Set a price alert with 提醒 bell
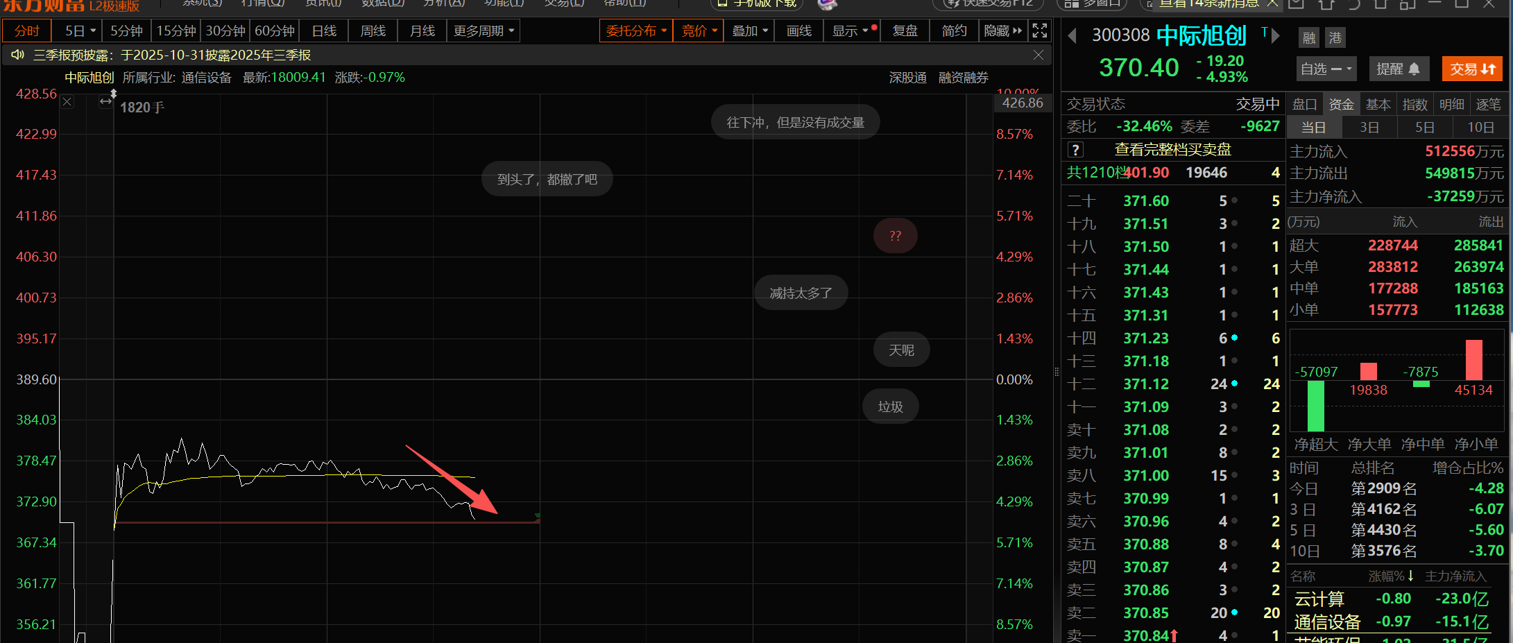Viewport: 1513px width, 643px height. (x=1398, y=69)
